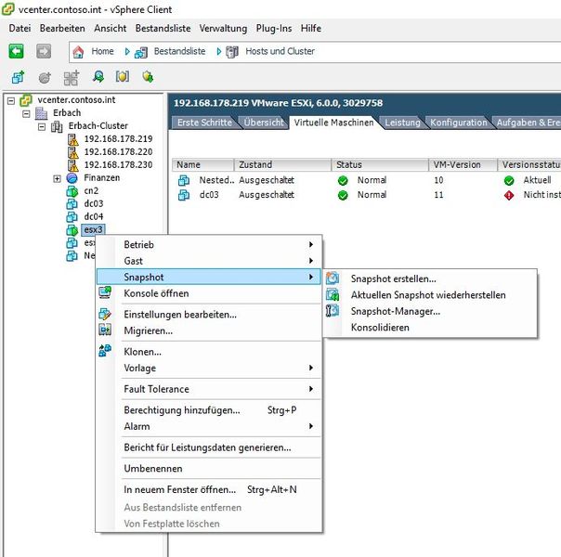Image resolution: width=561 pixels, height=557 pixels.
Task: Click the first toolbar icon below the back arrow
Action: [x=19, y=77]
